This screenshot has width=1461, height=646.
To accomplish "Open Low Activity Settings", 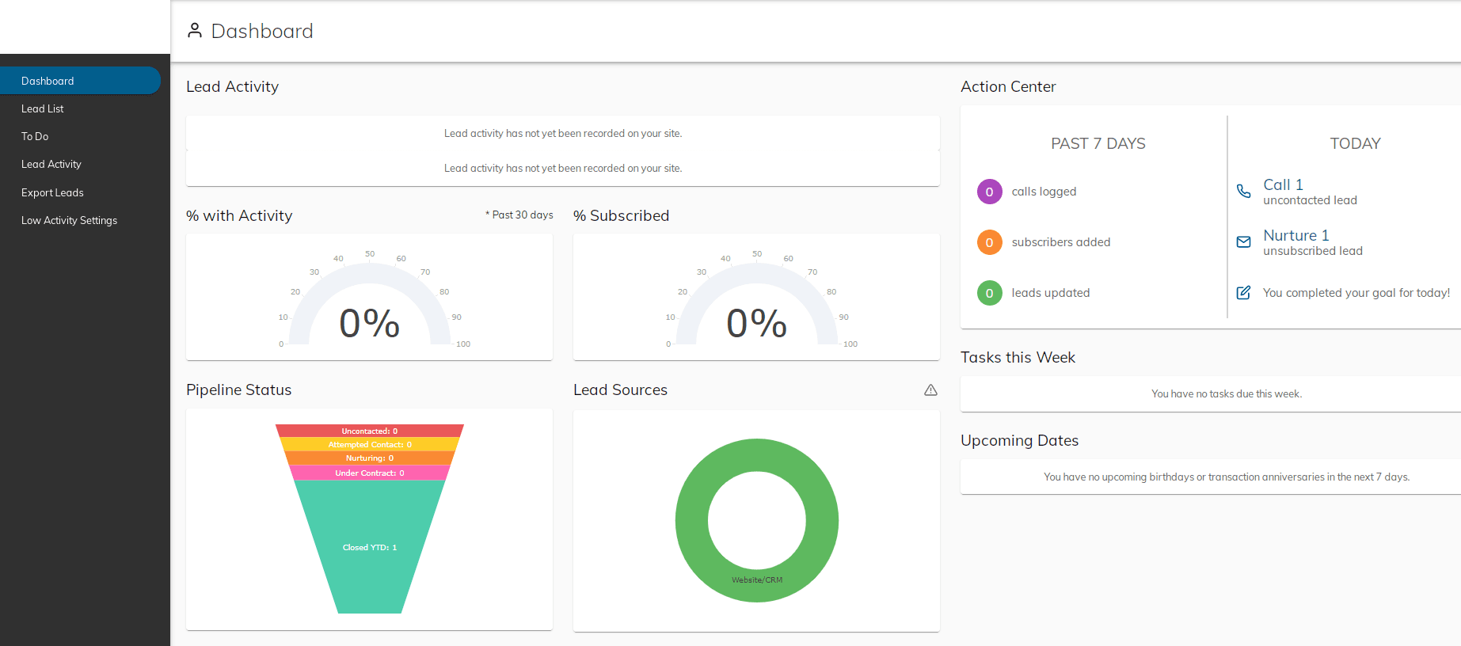I will click(x=69, y=221).
